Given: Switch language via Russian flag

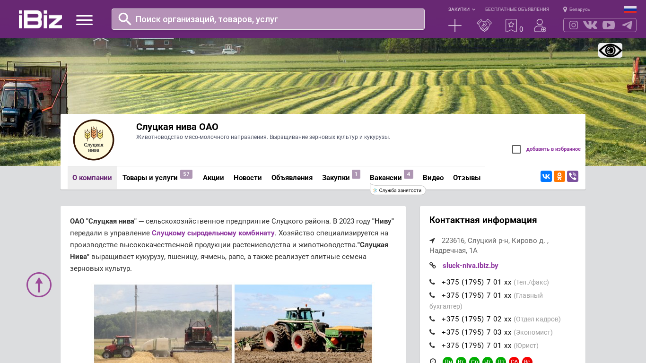Looking at the screenshot, I should point(630,9).
